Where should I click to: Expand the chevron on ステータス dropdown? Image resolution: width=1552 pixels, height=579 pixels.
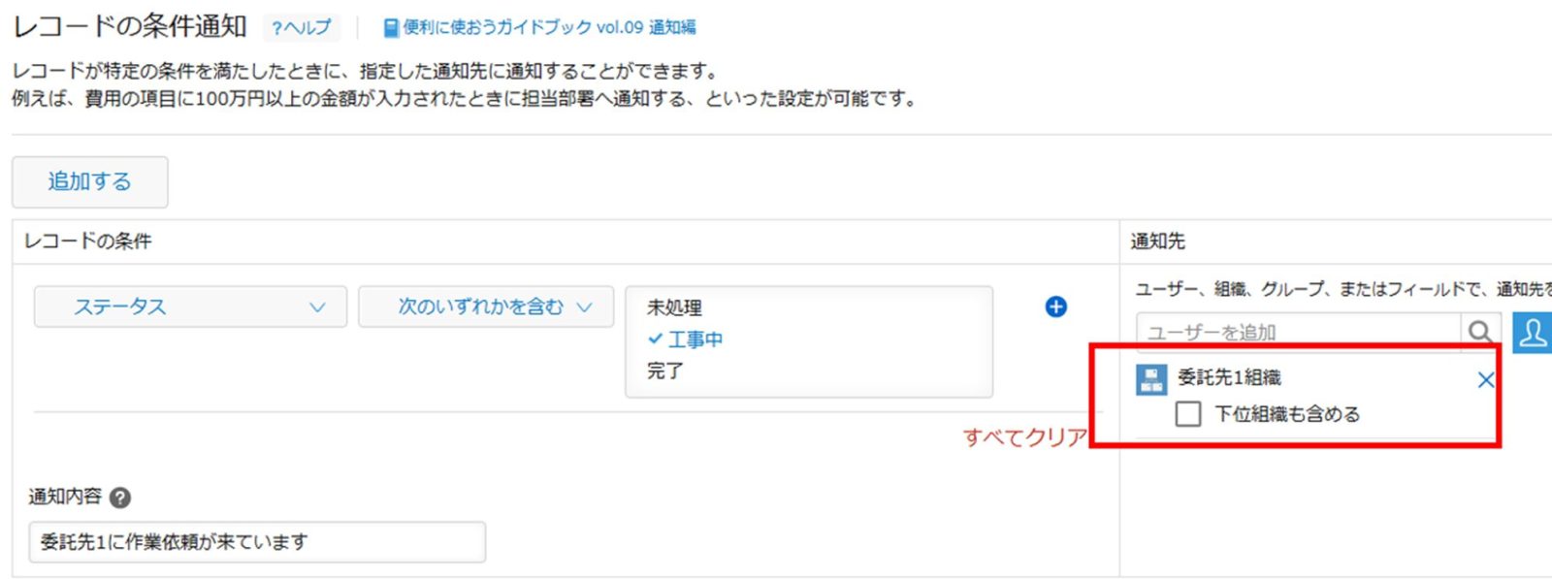coord(317,307)
